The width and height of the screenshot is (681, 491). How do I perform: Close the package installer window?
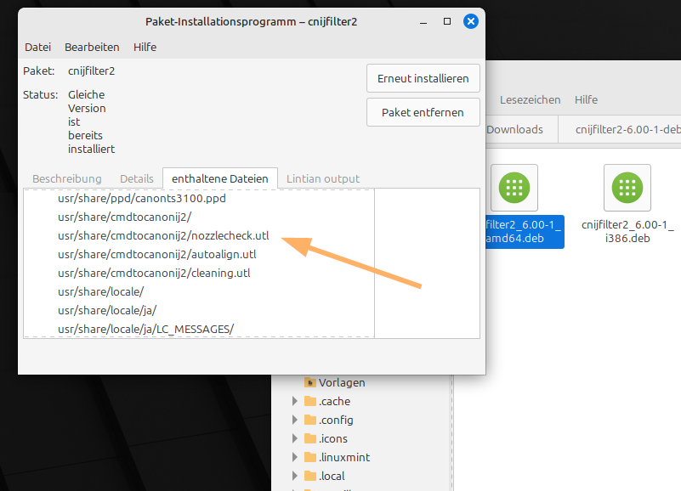click(x=471, y=21)
